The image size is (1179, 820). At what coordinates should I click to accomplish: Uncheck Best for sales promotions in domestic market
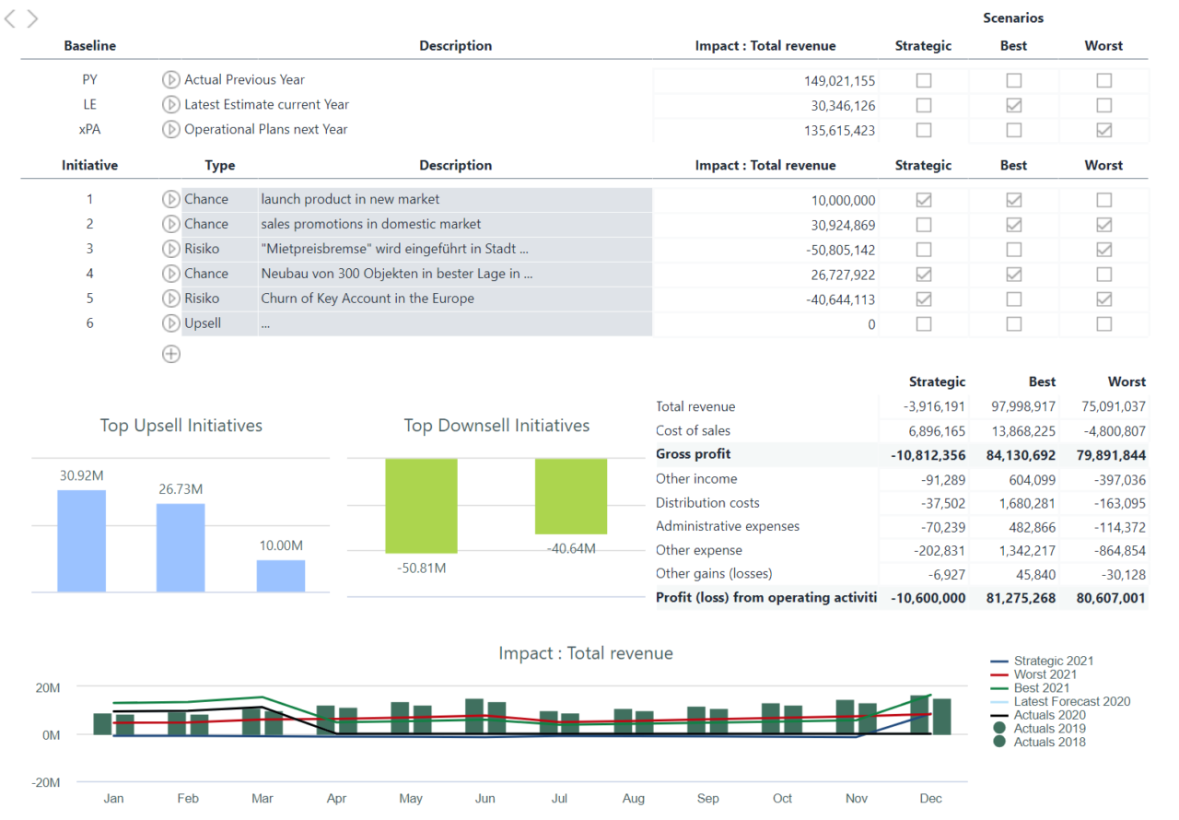coord(1014,225)
